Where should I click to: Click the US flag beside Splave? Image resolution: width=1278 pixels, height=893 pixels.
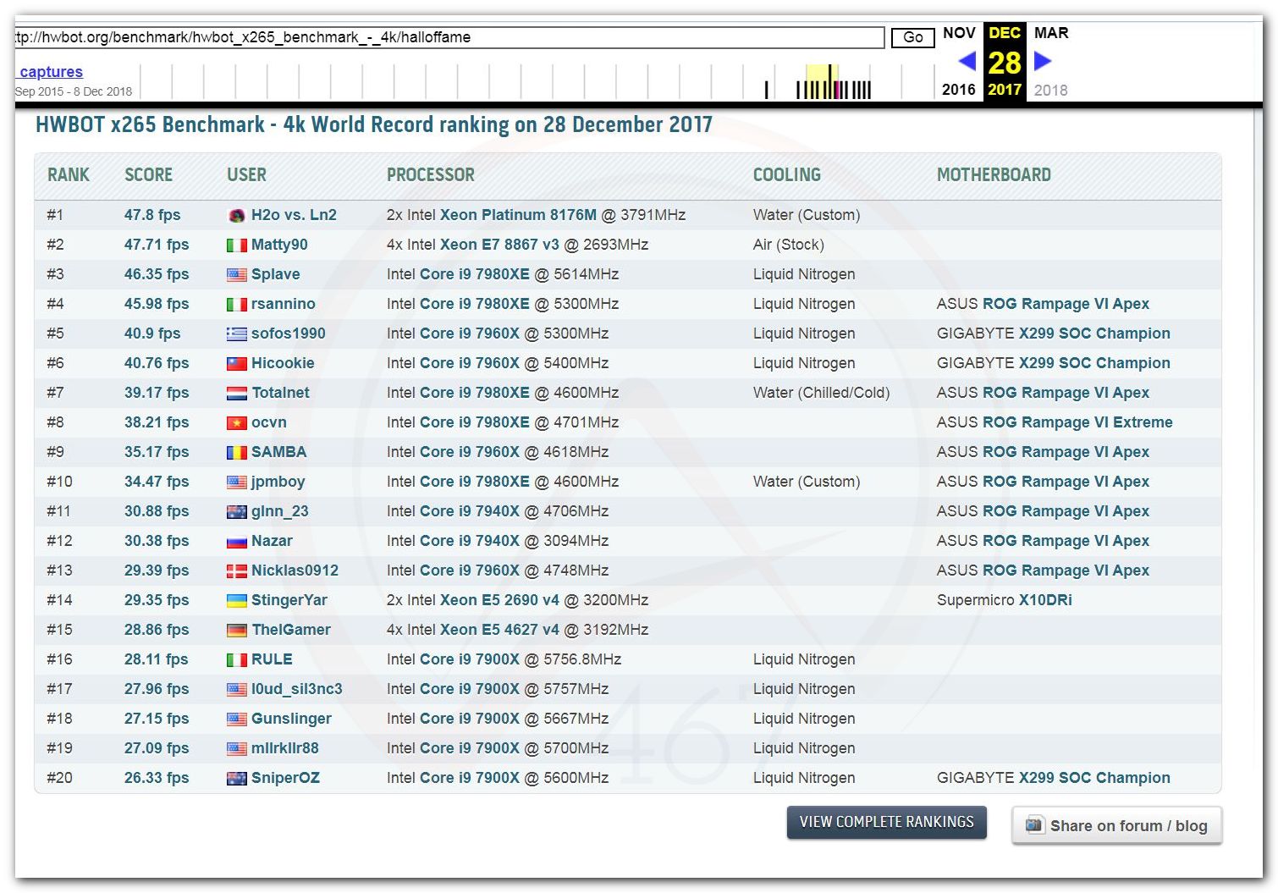pyautogui.click(x=237, y=275)
